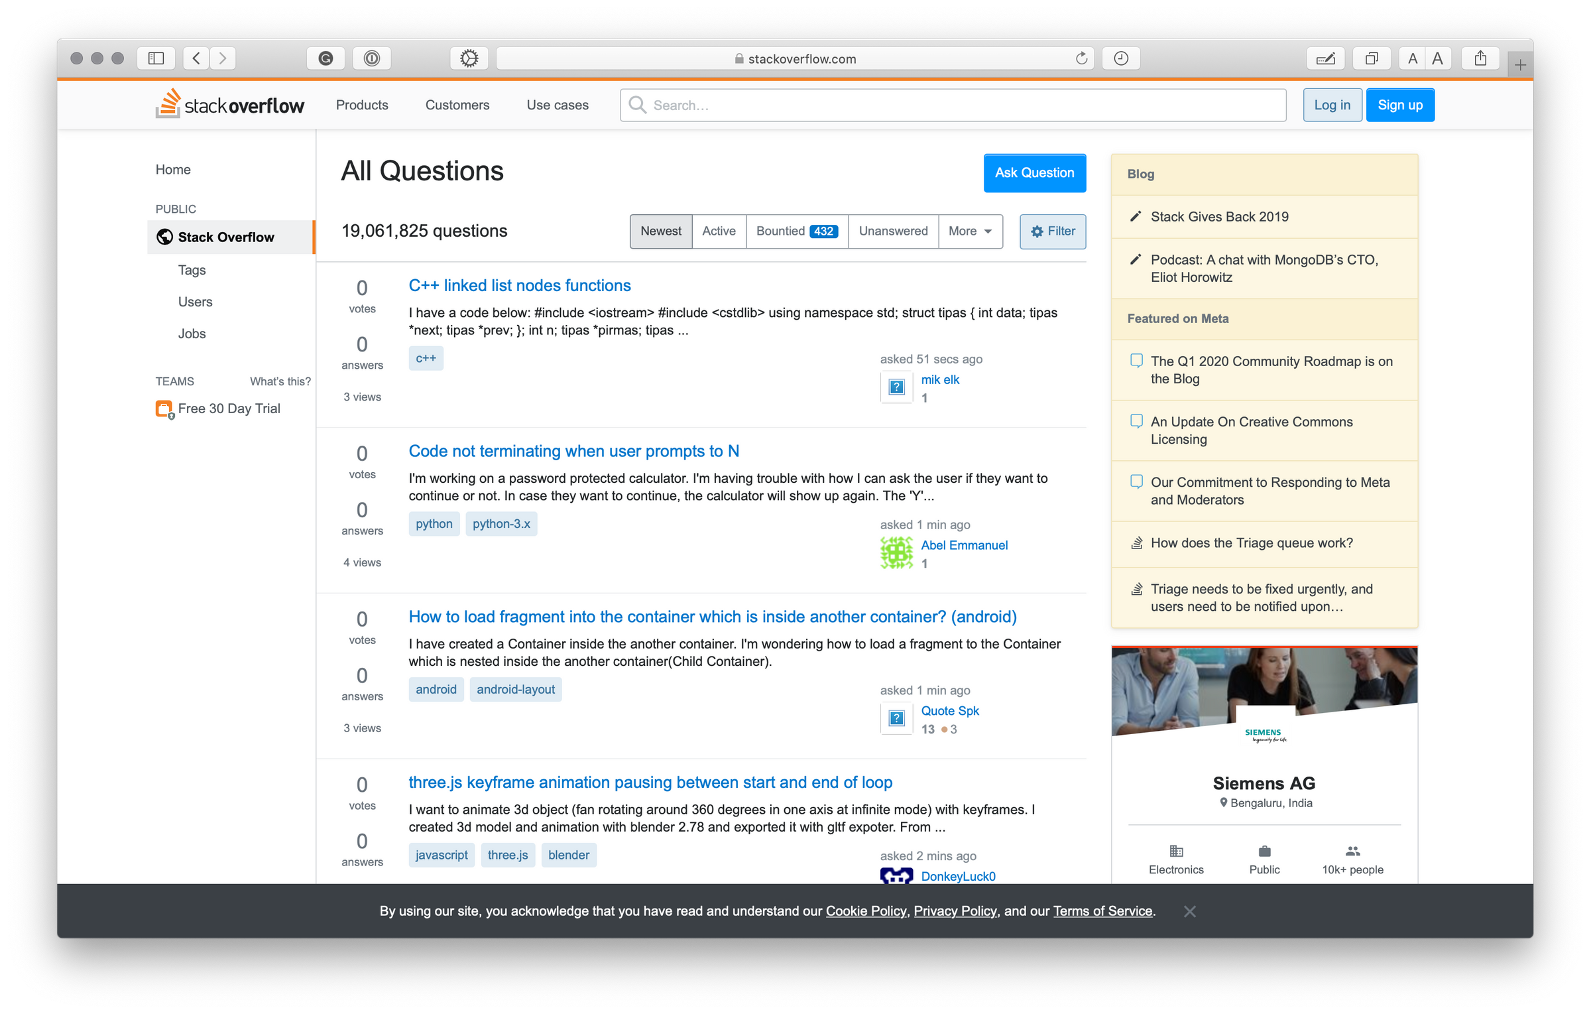This screenshot has height=1014, width=1591.
Task: Click the gear extension icon in toolbar
Action: tap(469, 58)
